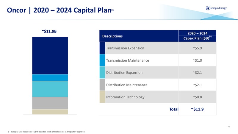
Task: Select the slide title 'Oncor | 2020 – 2024 Capital Plan'
Action: click(x=59, y=10)
